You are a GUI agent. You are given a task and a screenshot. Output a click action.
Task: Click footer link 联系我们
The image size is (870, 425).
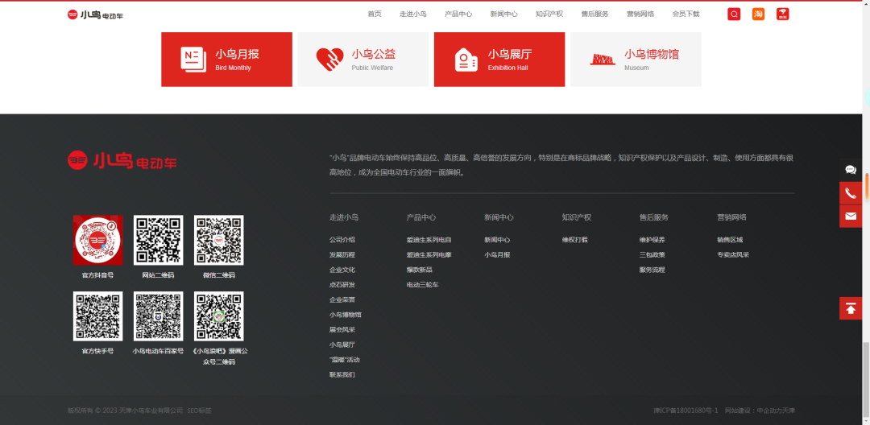click(x=342, y=374)
